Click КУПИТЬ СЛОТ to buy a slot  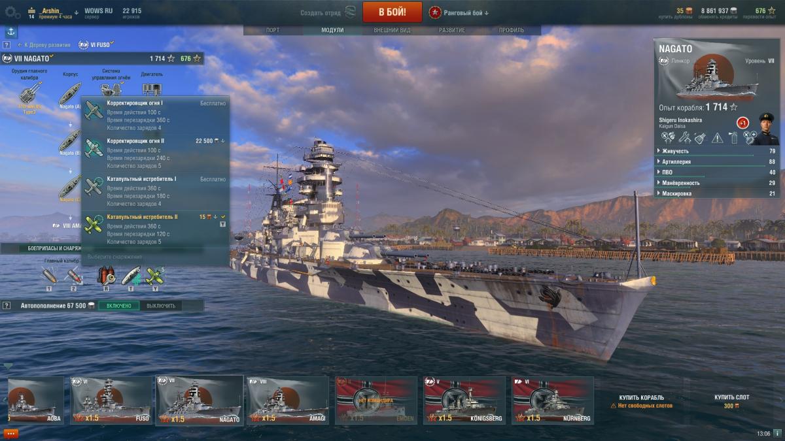(x=732, y=397)
